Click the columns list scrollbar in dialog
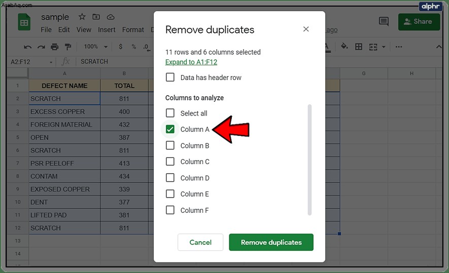Screen dimensions: 449x273 [309, 160]
